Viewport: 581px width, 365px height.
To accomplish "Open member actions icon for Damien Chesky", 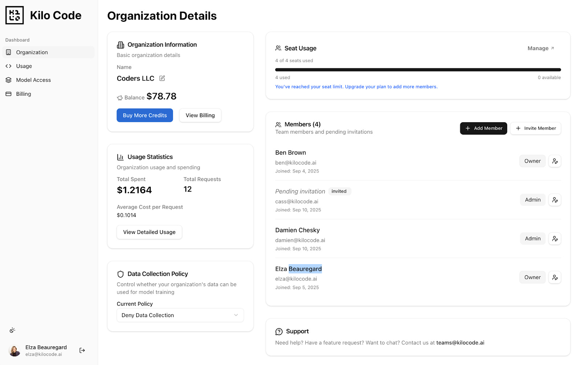I will [555, 239].
